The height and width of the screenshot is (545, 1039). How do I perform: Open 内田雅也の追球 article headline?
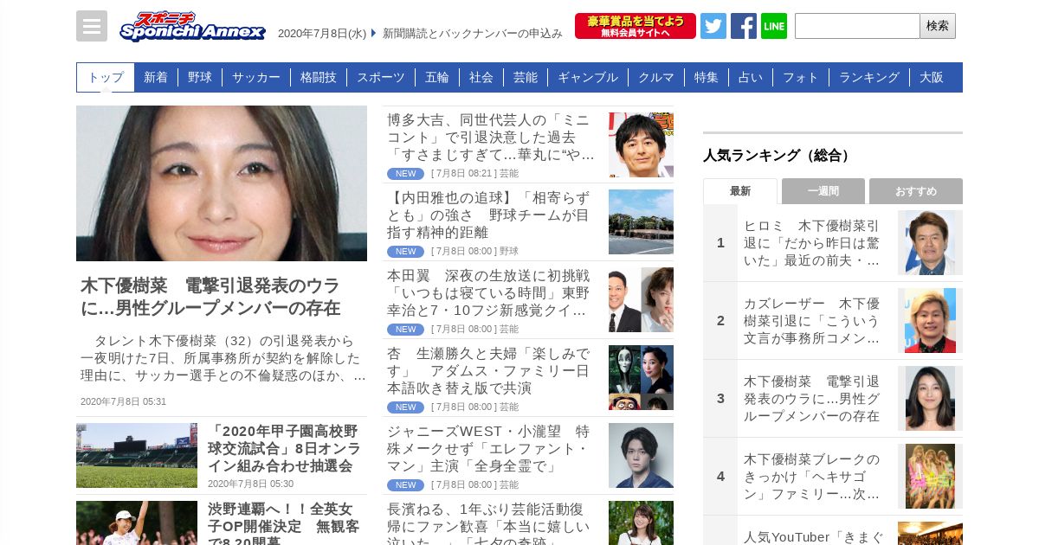(x=489, y=215)
